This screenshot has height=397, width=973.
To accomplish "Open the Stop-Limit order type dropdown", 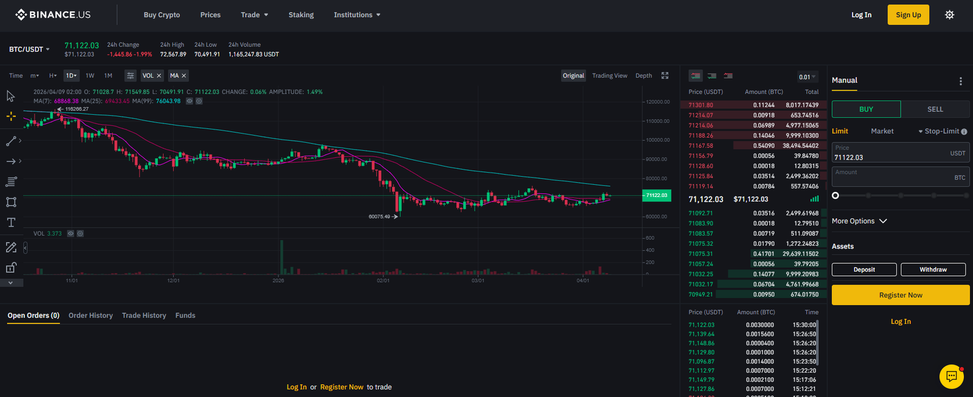I will tap(939, 131).
